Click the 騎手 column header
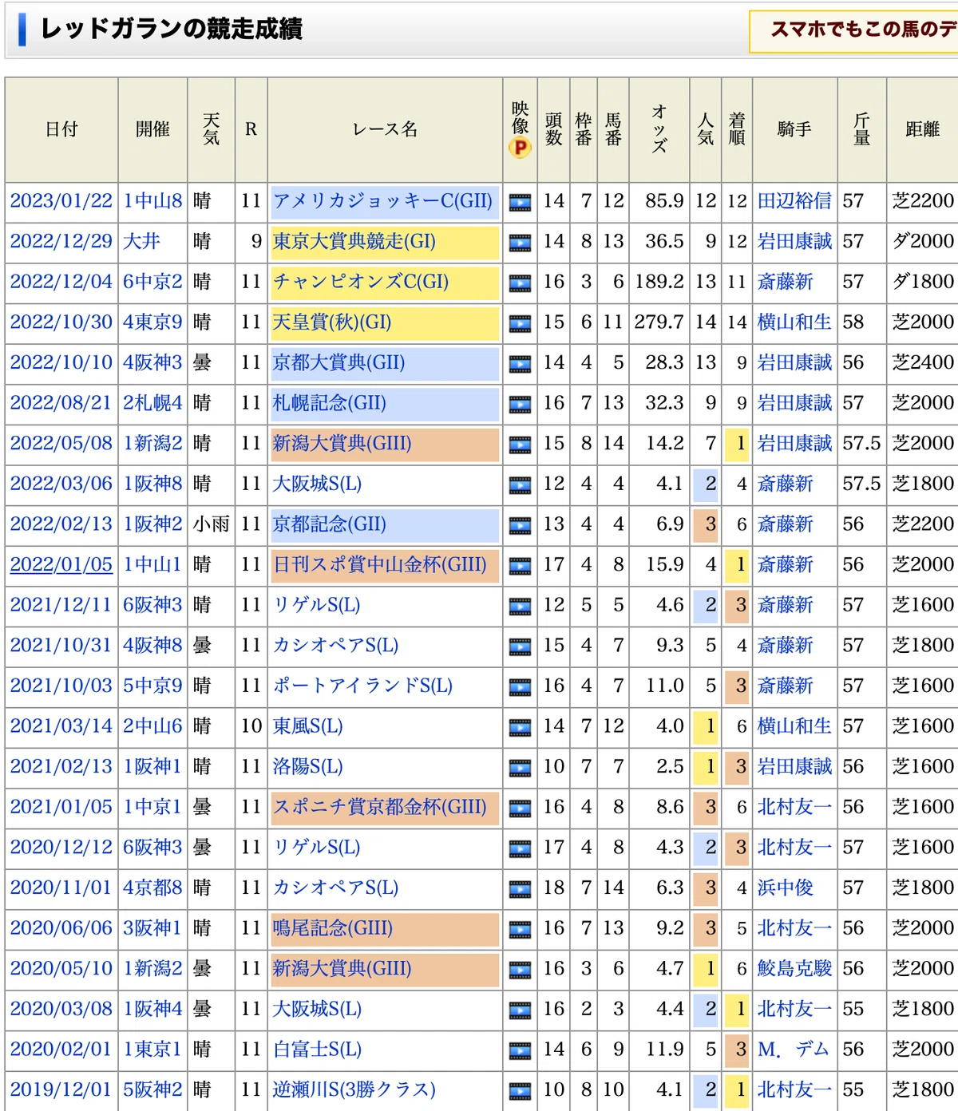Viewport: 958px width, 1111px height. click(x=794, y=129)
